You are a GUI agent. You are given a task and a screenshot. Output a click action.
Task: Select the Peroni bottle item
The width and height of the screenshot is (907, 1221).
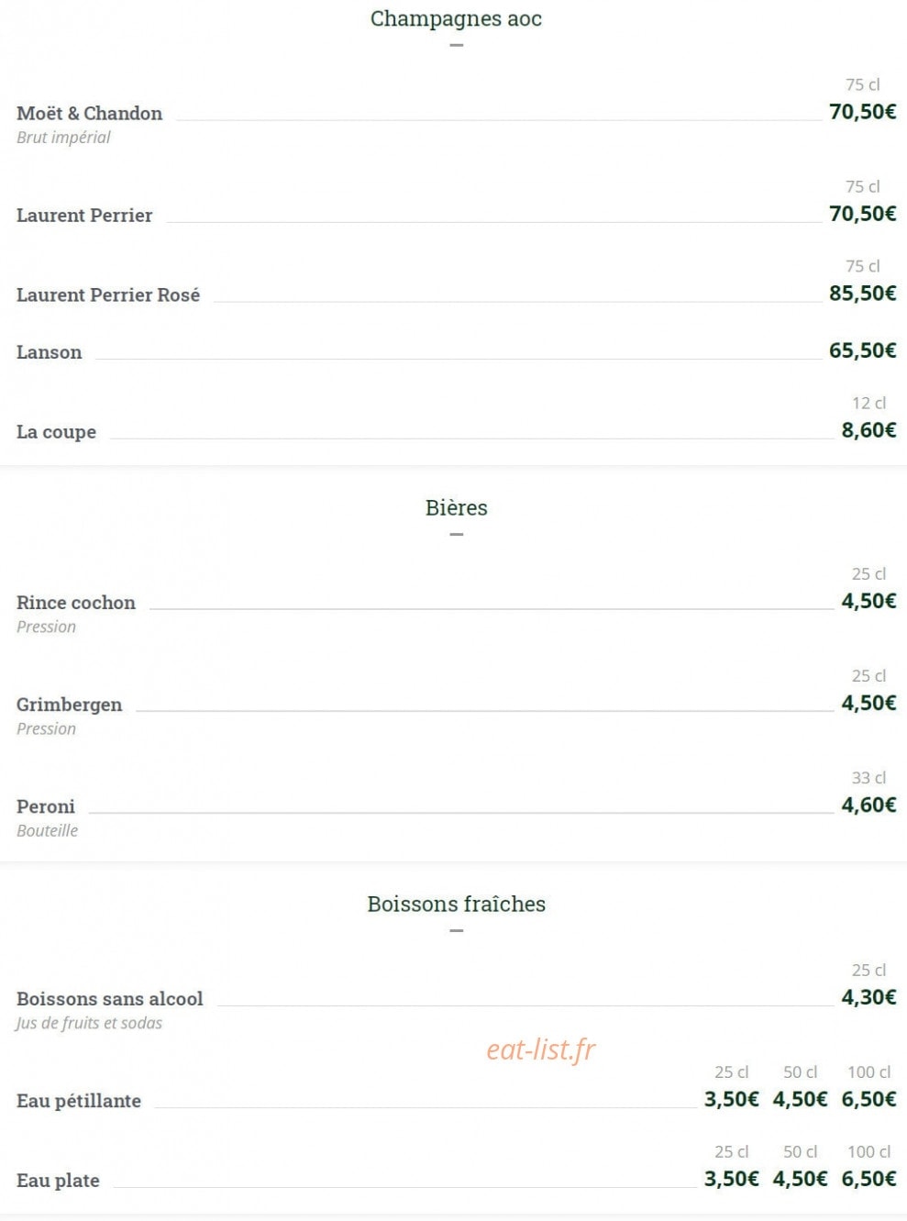(46, 806)
